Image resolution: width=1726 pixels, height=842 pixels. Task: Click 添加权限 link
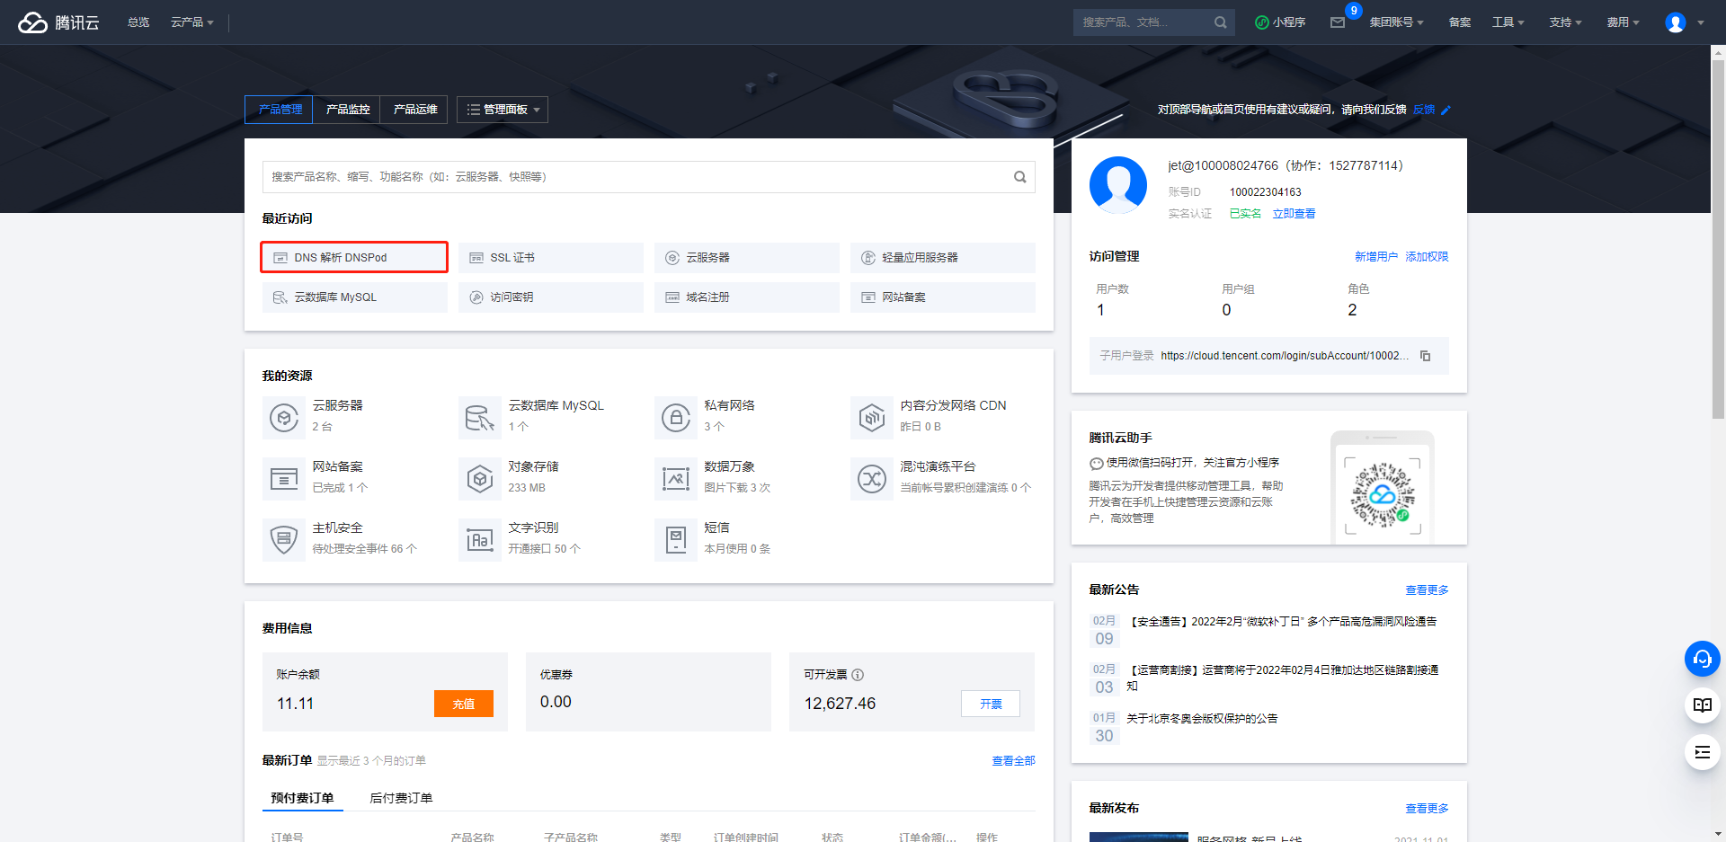pos(1427,257)
